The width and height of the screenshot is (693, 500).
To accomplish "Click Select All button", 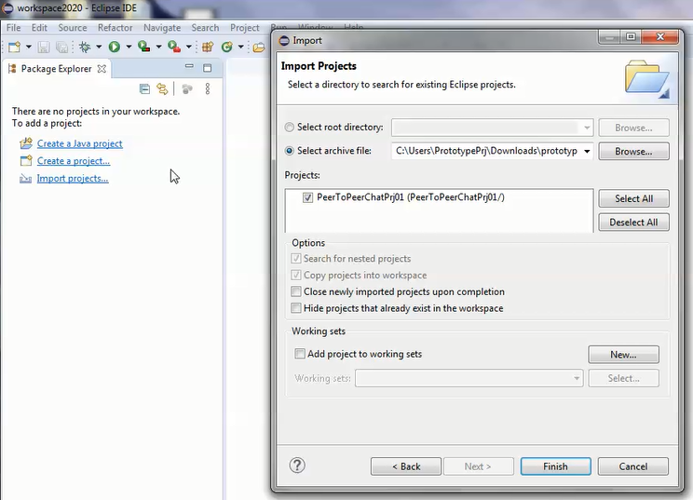I will click(x=633, y=198).
